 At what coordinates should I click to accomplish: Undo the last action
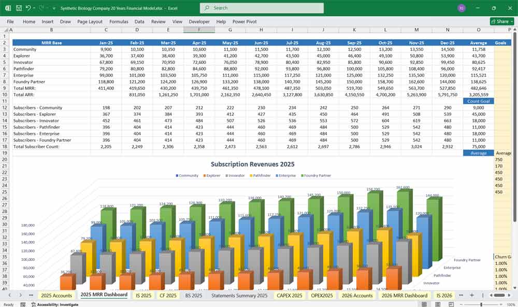[x=28, y=8]
